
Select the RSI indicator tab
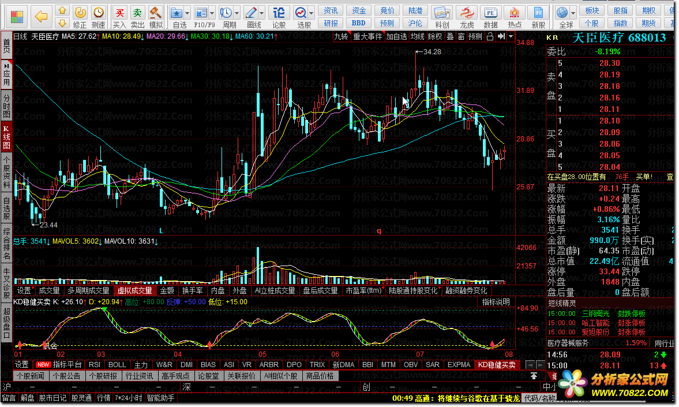coord(95,365)
